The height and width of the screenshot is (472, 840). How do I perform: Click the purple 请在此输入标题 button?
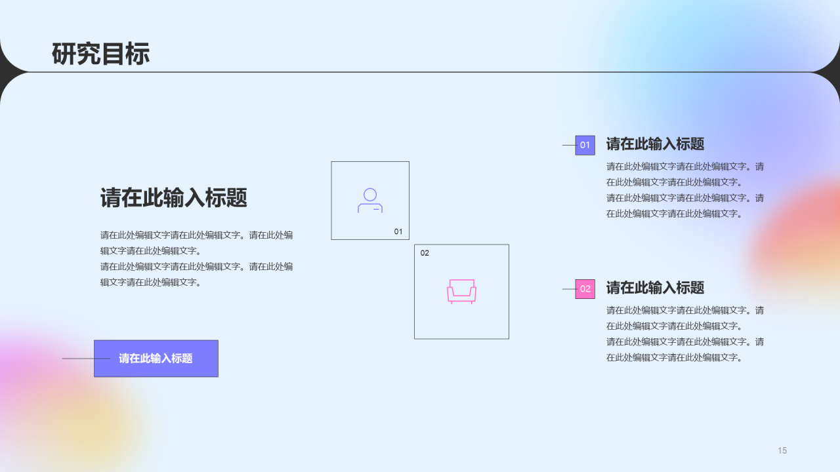[x=156, y=359]
